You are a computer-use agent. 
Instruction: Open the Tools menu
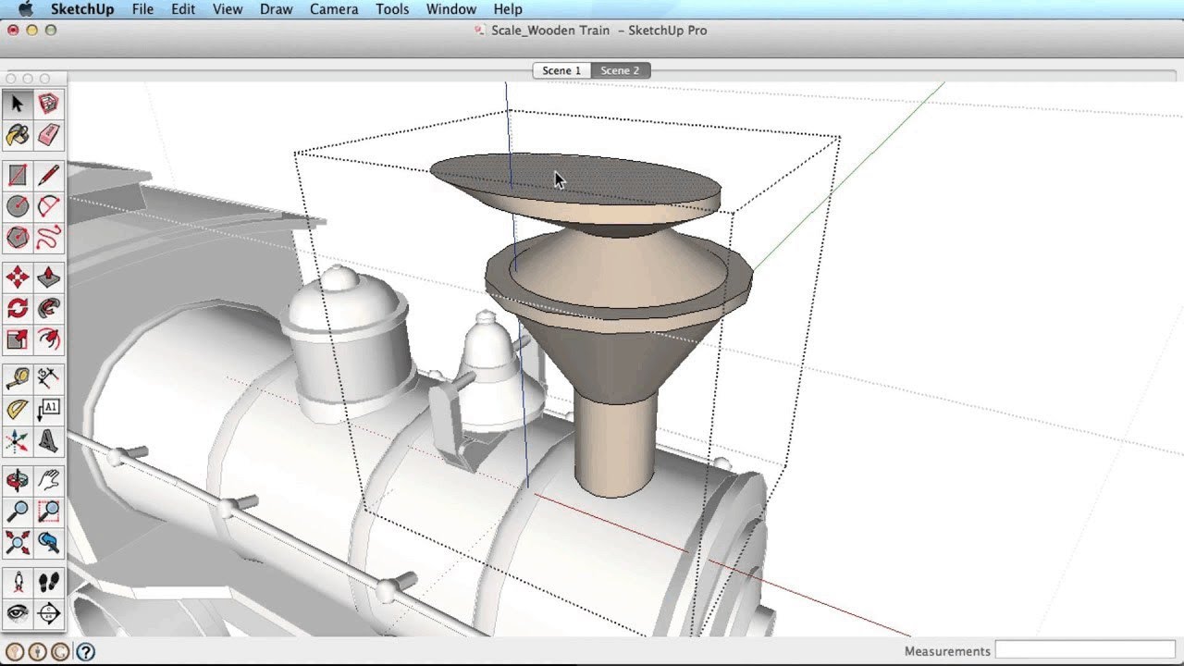pyautogui.click(x=392, y=9)
